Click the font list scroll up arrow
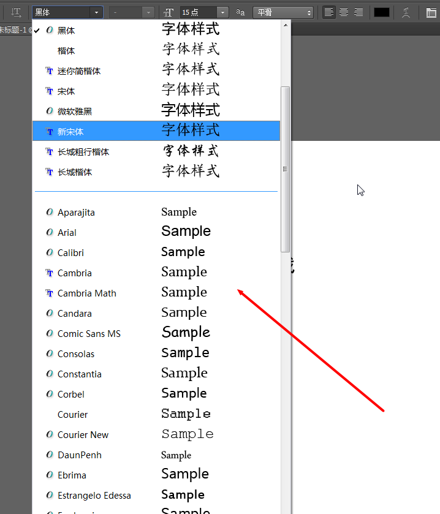The image size is (440, 514). point(285,25)
